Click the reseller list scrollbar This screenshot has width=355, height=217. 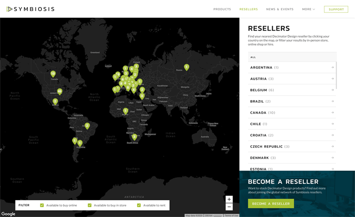336,75
